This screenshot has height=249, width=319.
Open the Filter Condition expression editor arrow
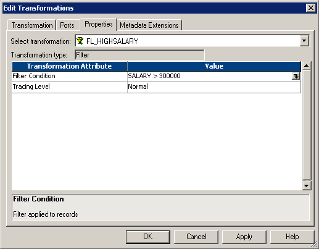(x=296, y=76)
